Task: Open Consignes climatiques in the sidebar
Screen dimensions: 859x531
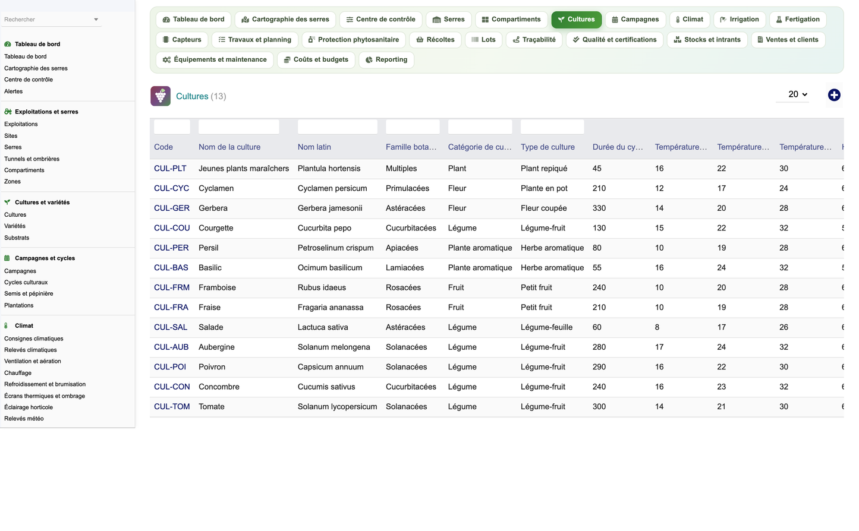Action: tap(33, 339)
